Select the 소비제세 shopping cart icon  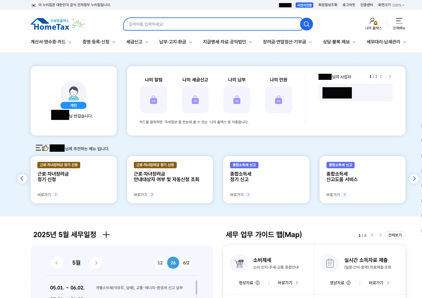[239, 263]
